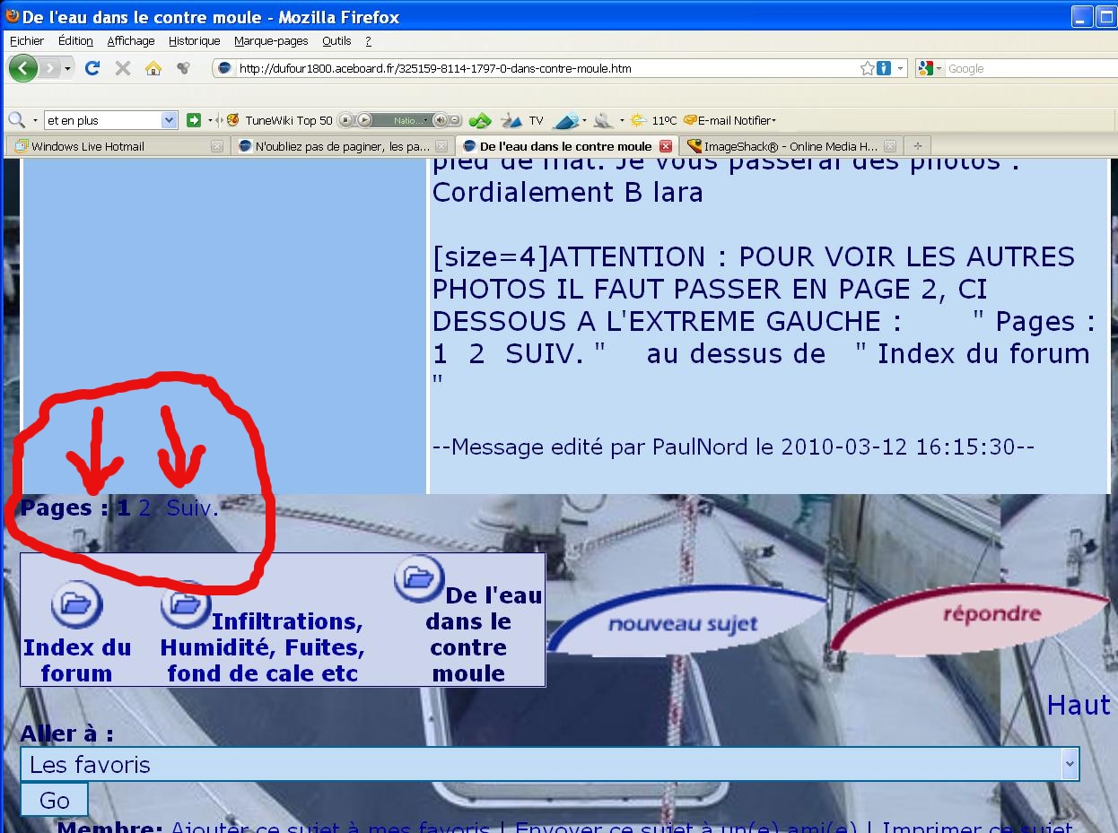
Task: Click the browser back button
Action: tap(22, 68)
